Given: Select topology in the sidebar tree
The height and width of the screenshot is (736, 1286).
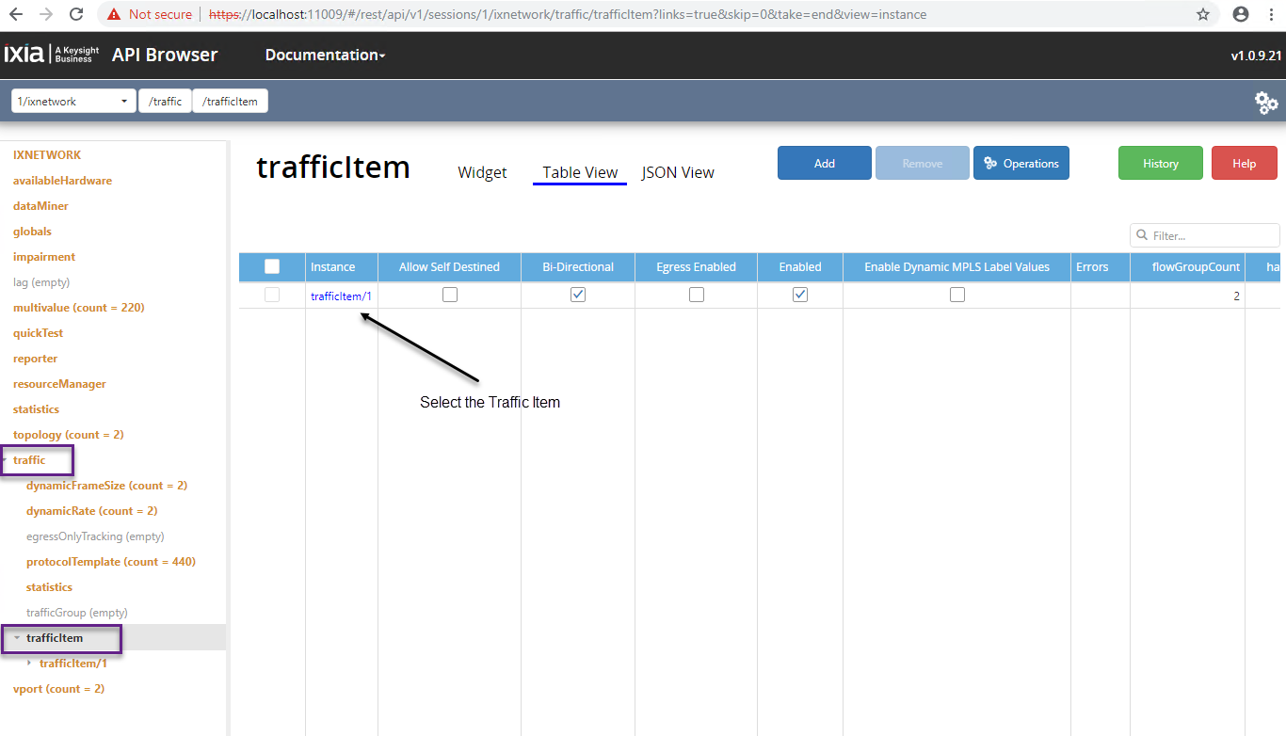Looking at the screenshot, I should point(68,435).
